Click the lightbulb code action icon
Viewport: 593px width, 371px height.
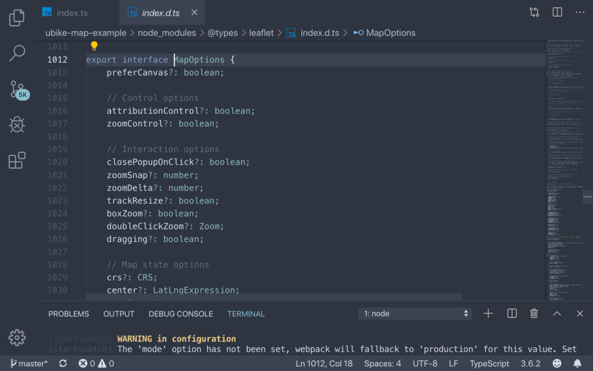click(94, 46)
